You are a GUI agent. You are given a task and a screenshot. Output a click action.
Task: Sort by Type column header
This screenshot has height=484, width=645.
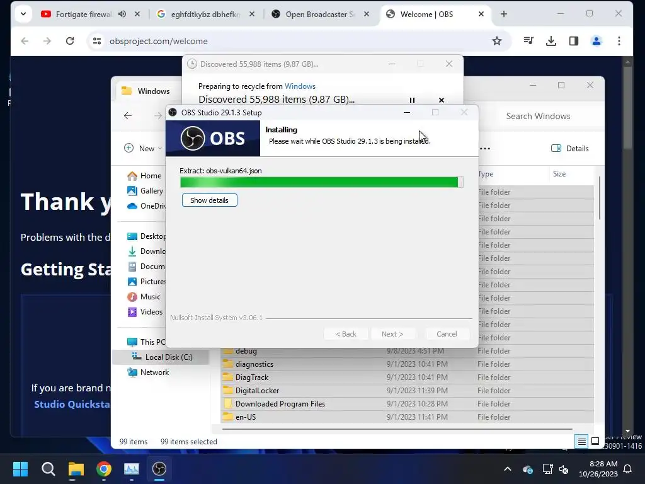486,174
